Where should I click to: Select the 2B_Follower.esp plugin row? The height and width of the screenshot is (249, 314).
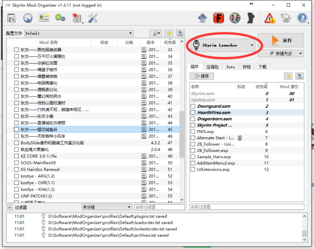[x=246, y=150]
